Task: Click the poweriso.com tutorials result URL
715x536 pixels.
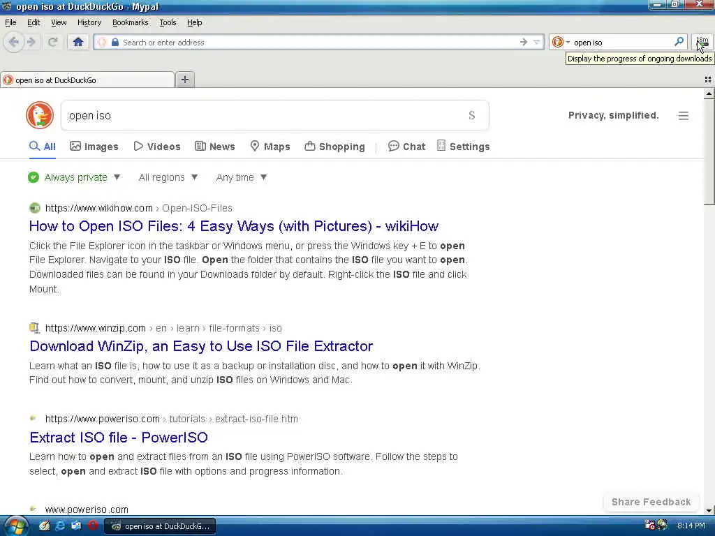Action: coord(172,419)
